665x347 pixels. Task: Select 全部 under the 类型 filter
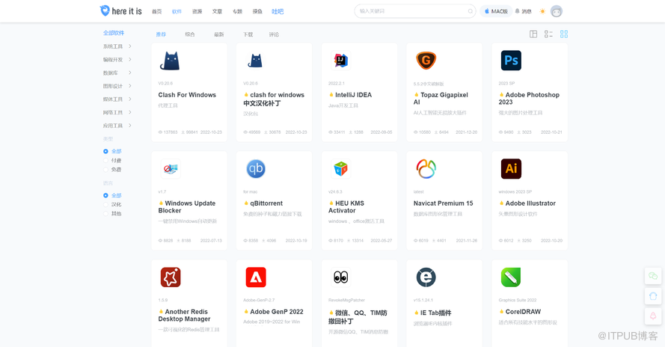112,152
